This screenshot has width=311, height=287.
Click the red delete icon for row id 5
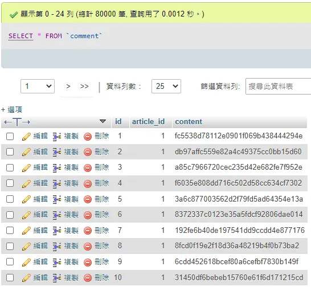(x=88, y=199)
